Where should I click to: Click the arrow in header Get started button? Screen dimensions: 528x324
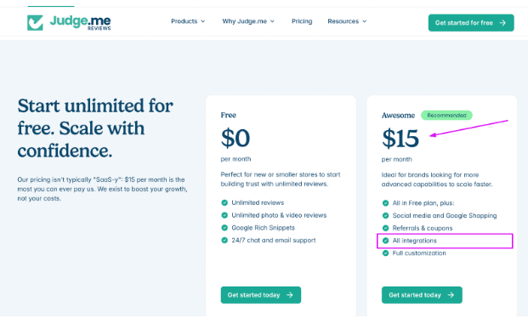(502, 23)
